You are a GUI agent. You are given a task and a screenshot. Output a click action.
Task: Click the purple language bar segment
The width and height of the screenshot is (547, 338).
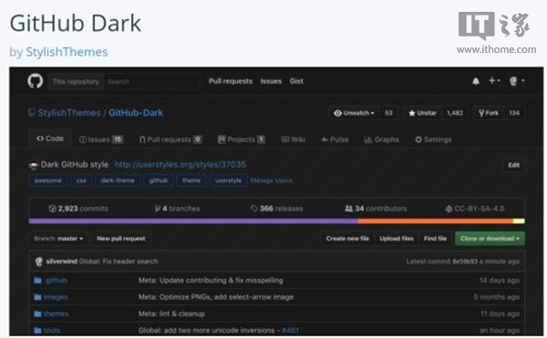point(193,220)
